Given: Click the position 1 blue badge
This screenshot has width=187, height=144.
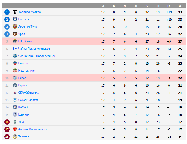Looking at the screenshot, I should [7, 12].
